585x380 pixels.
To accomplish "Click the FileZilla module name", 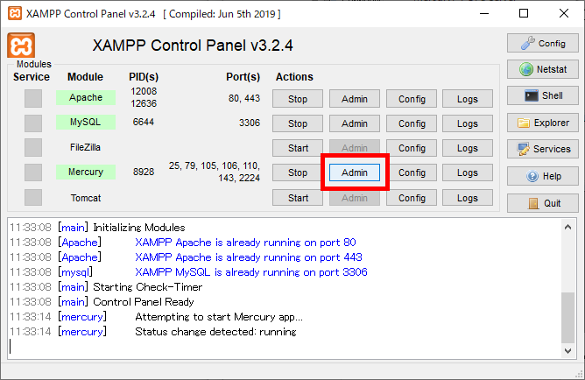I will (86, 147).
